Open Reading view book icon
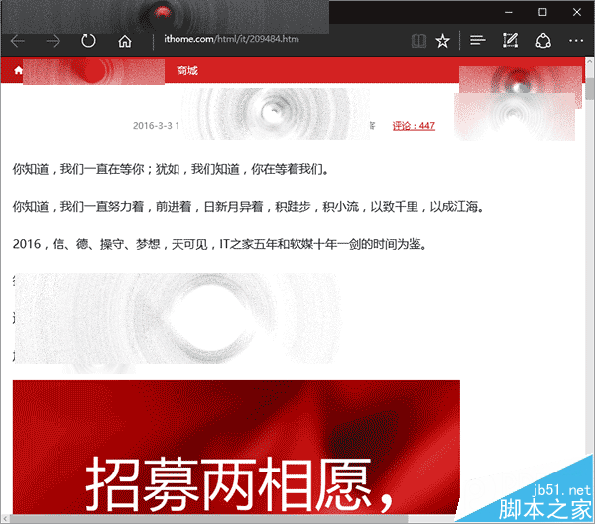 (418, 41)
